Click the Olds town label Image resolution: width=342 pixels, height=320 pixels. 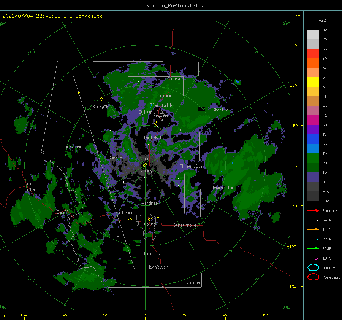pos(145,159)
